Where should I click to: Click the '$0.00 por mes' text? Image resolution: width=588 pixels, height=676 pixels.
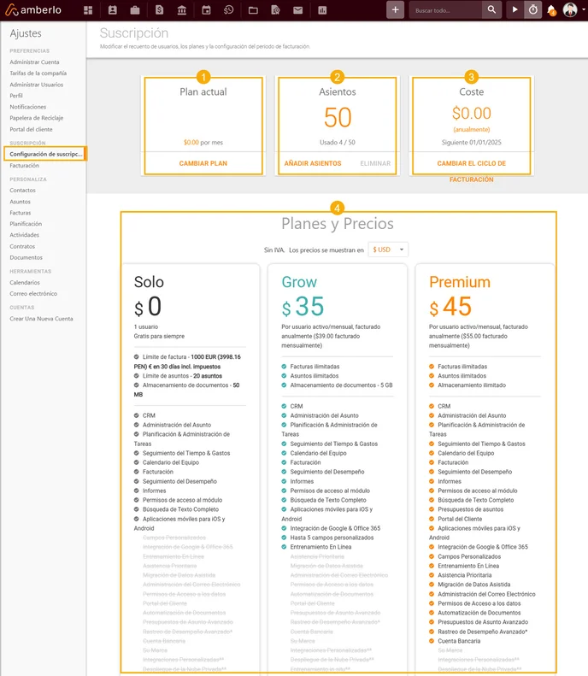(203, 142)
